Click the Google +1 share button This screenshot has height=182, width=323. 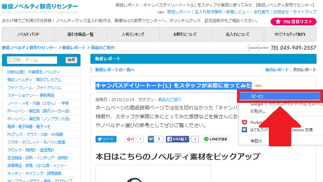click(x=131, y=139)
